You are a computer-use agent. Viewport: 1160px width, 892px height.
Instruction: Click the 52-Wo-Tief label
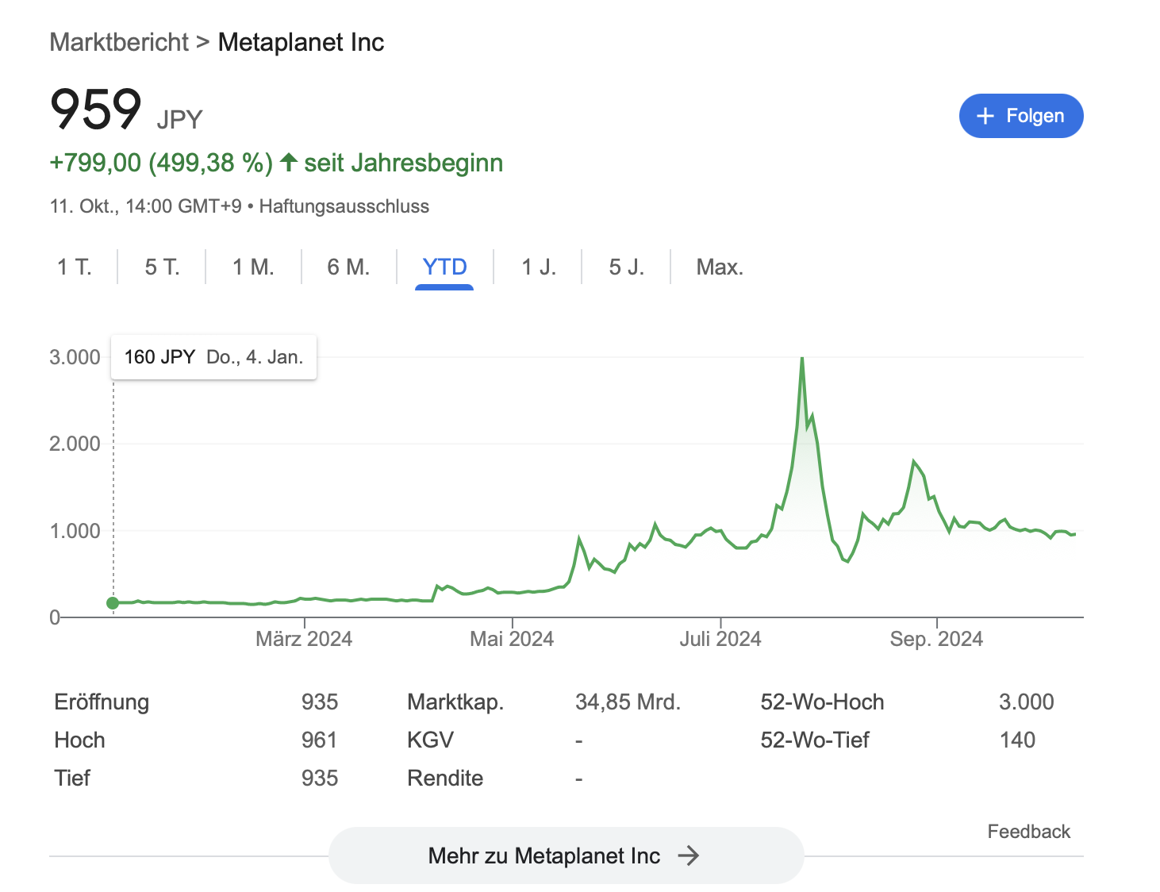pyautogui.click(x=815, y=740)
